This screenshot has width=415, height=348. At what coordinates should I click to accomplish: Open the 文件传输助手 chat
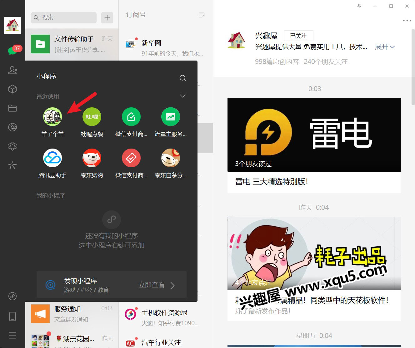pyautogui.click(x=72, y=44)
